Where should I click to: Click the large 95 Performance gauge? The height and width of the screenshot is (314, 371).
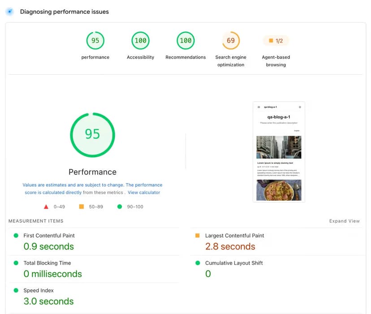click(92, 135)
